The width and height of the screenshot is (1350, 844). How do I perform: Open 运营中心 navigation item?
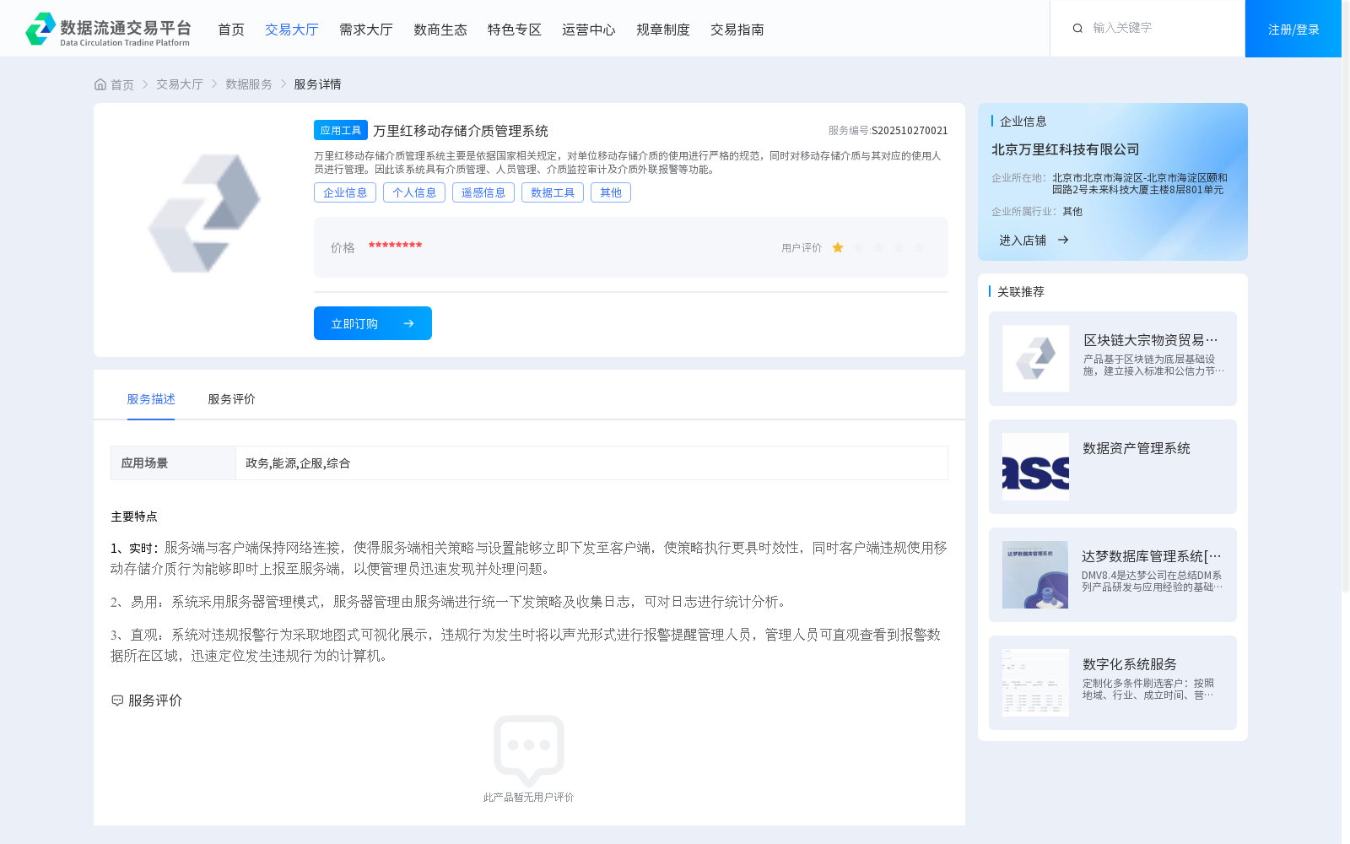[x=589, y=30]
